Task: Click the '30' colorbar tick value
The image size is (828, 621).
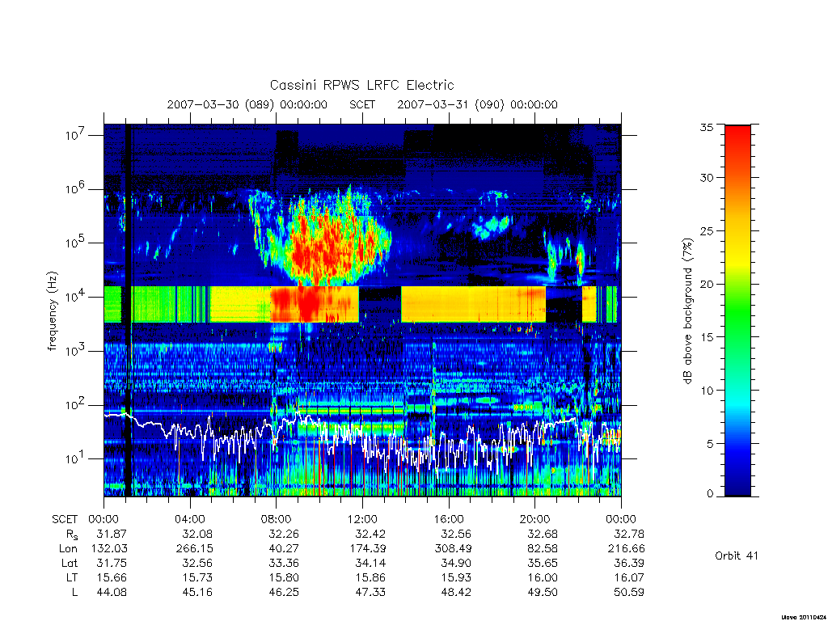Action: [x=706, y=177]
